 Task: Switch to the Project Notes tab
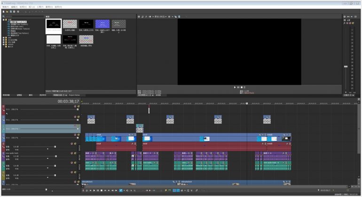coord(75,95)
